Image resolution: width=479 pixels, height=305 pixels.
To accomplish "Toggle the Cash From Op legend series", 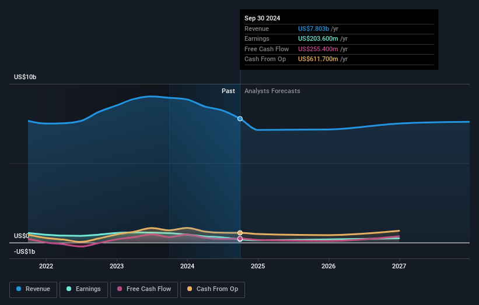I will (212, 289).
